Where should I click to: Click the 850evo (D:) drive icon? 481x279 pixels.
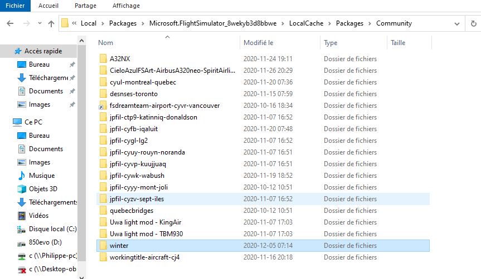pos(22,243)
